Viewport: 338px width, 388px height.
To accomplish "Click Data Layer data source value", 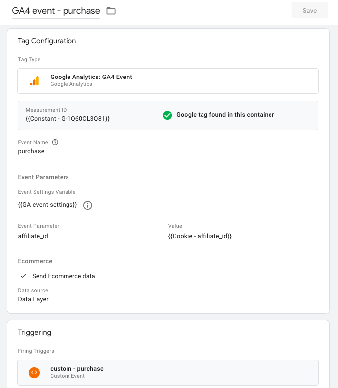I will pos(33,299).
